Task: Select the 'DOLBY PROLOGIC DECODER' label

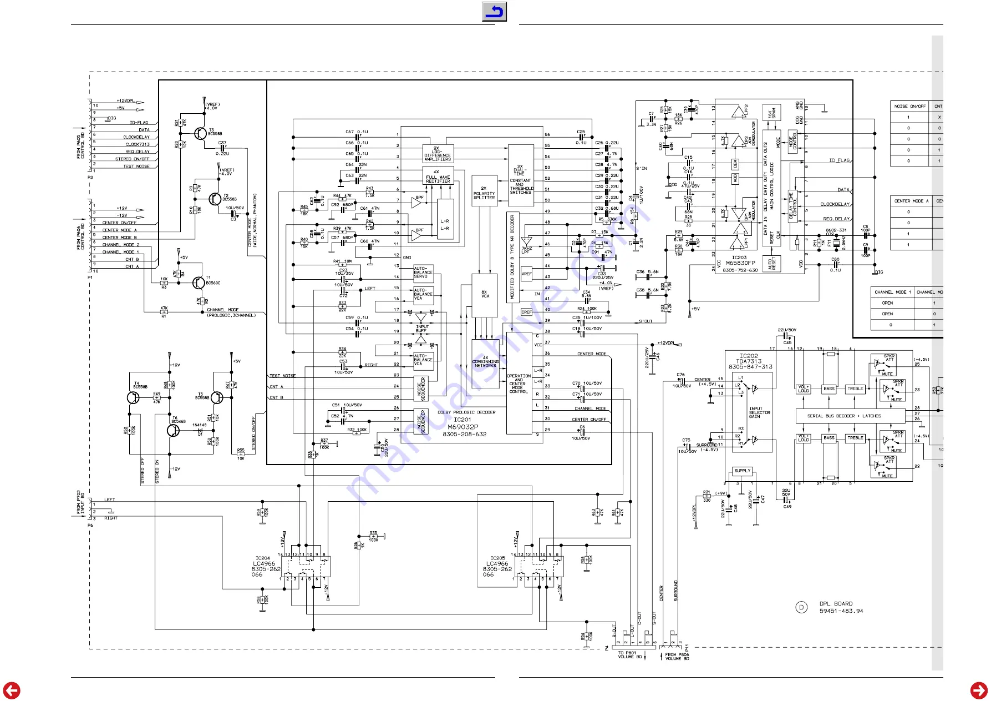Action: 466,412
